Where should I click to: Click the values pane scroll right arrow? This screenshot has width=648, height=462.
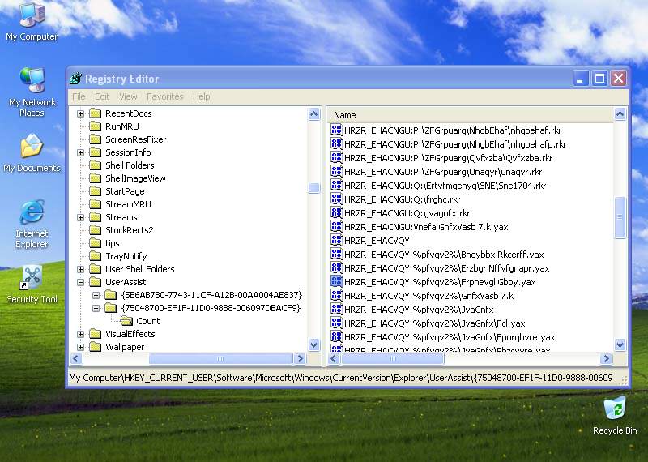(x=606, y=358)
